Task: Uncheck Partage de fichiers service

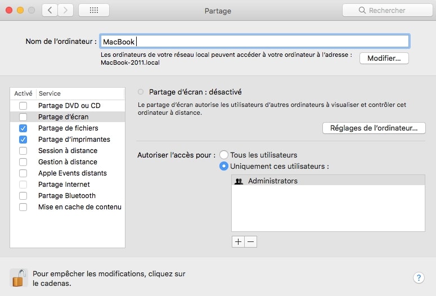Action: tap(23, 128)
